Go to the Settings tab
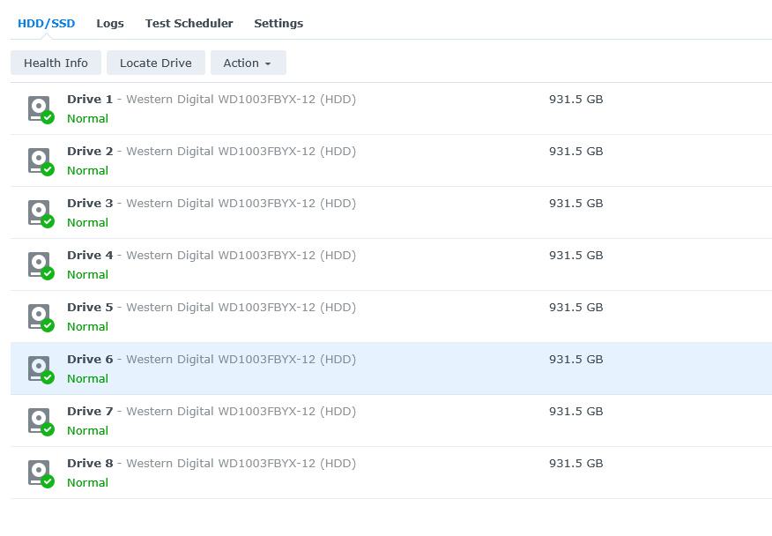Viewport: 772px width, 536px height. coord(278,23)
